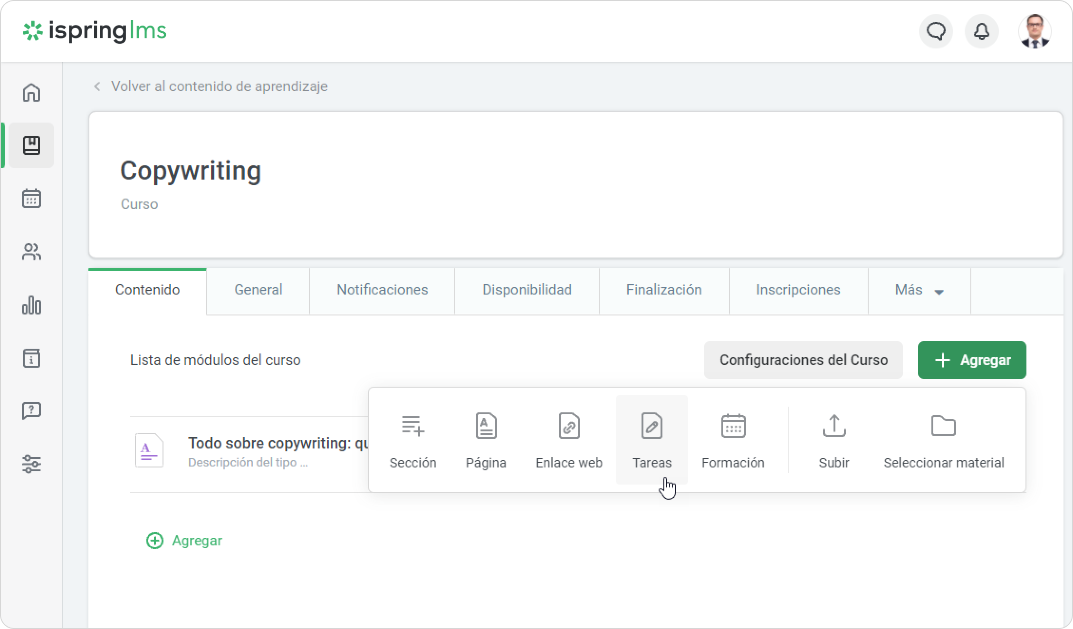Go back via Volver al contenido link
Viewport: 1073px width, 629px height.
[x=219, y=86]
